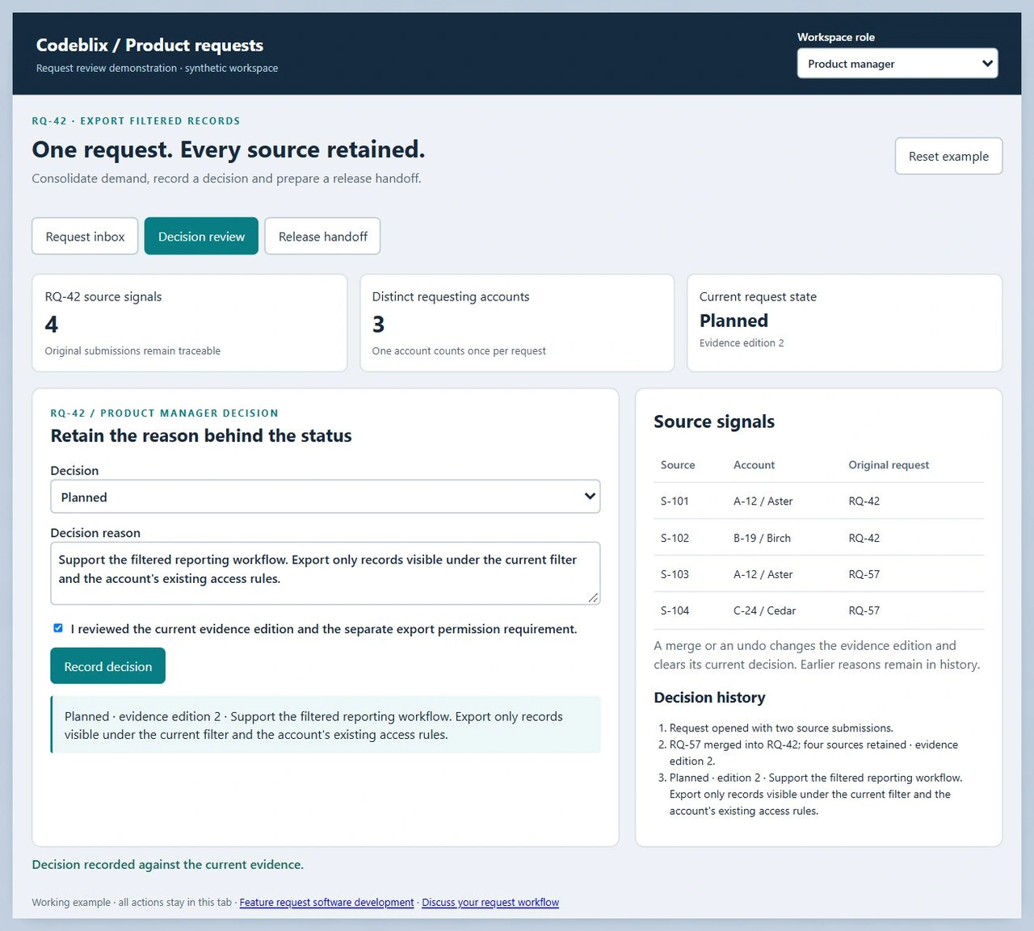
Task: Toggle the evidence edition review checkbox
Action: tap(58, 628)
